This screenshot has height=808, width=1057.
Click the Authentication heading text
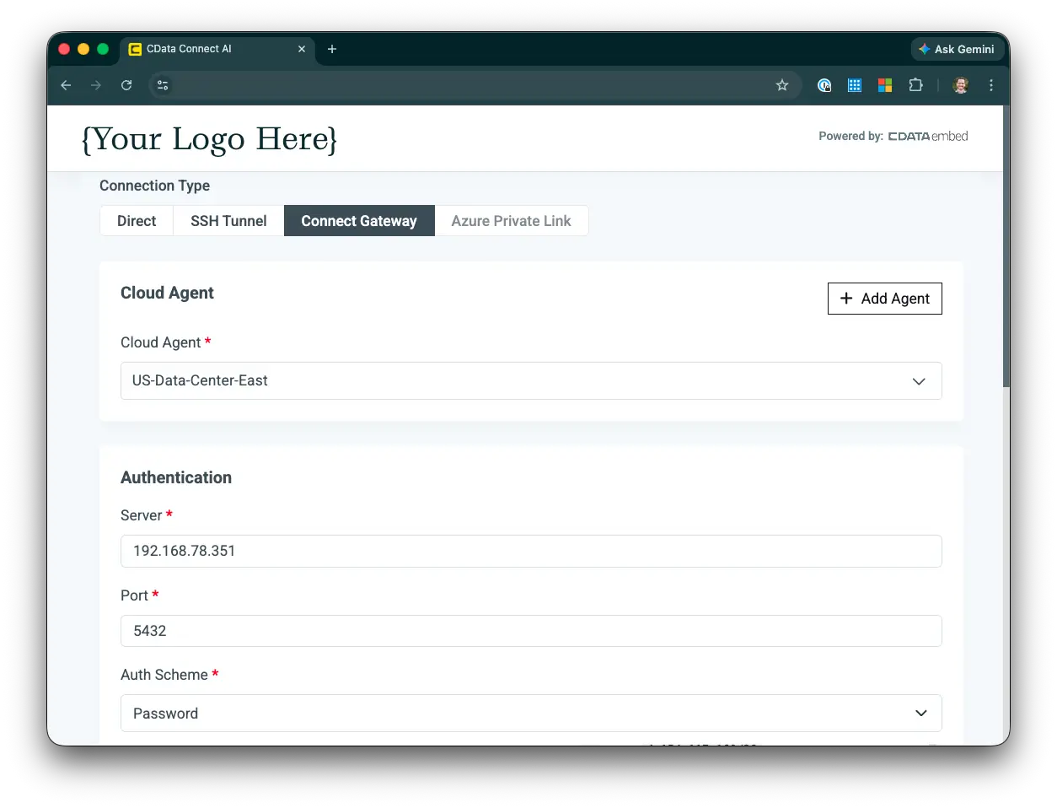click(176, 477)
